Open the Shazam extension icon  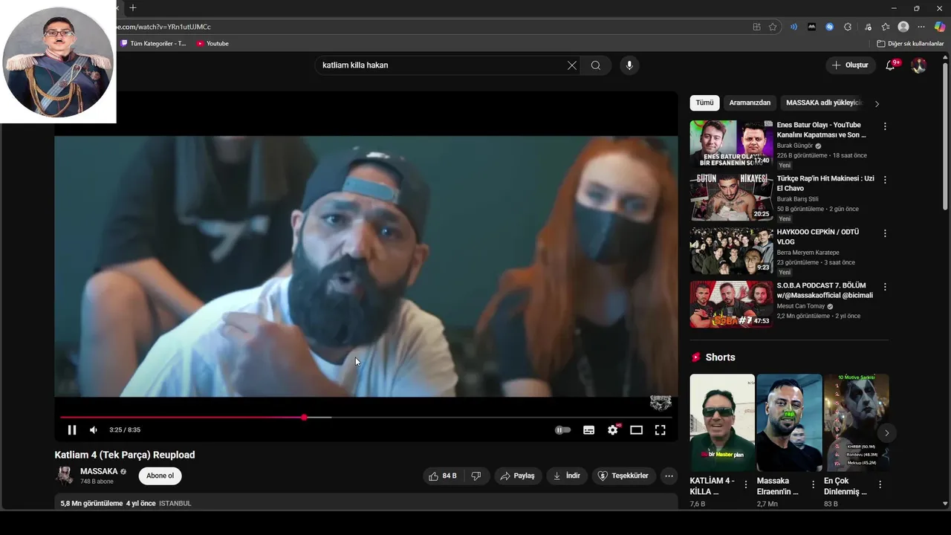click(830, 27)
